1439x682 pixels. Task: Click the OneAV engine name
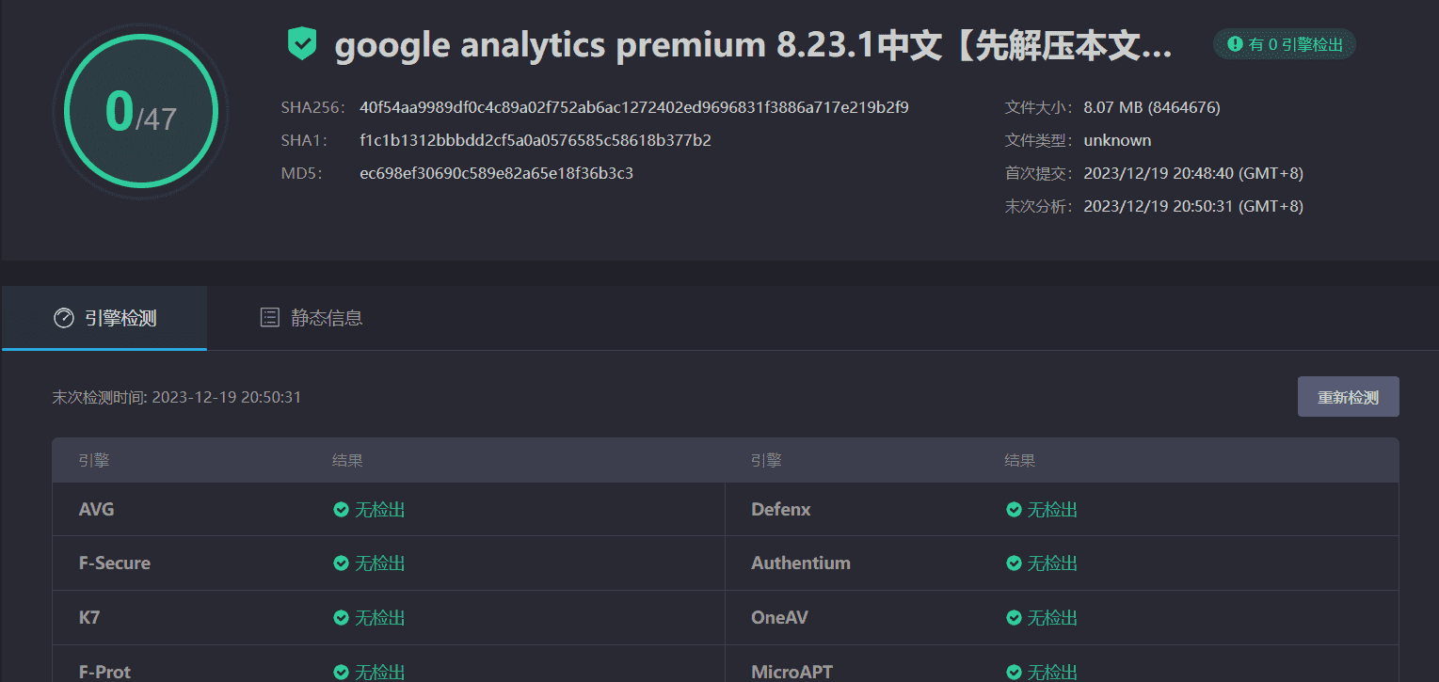pos(779,618)
